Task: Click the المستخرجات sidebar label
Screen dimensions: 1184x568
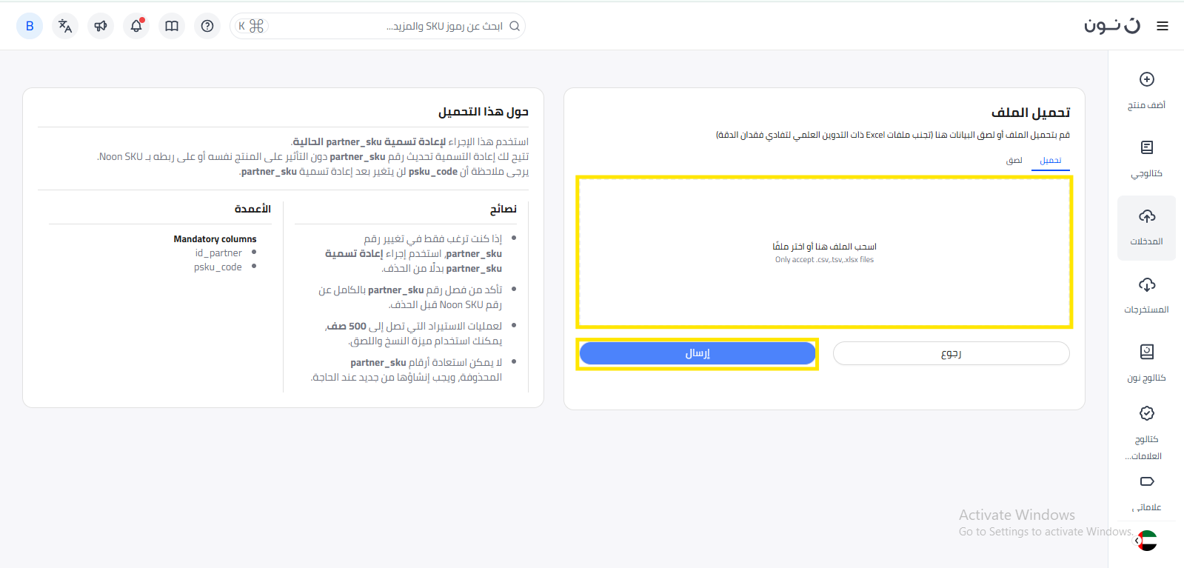Action: pos(1146,310)
